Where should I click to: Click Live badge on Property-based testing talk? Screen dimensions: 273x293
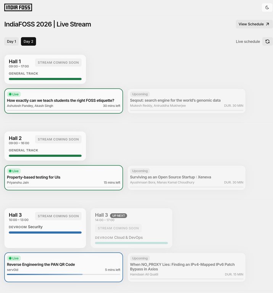tap(14, 171)
